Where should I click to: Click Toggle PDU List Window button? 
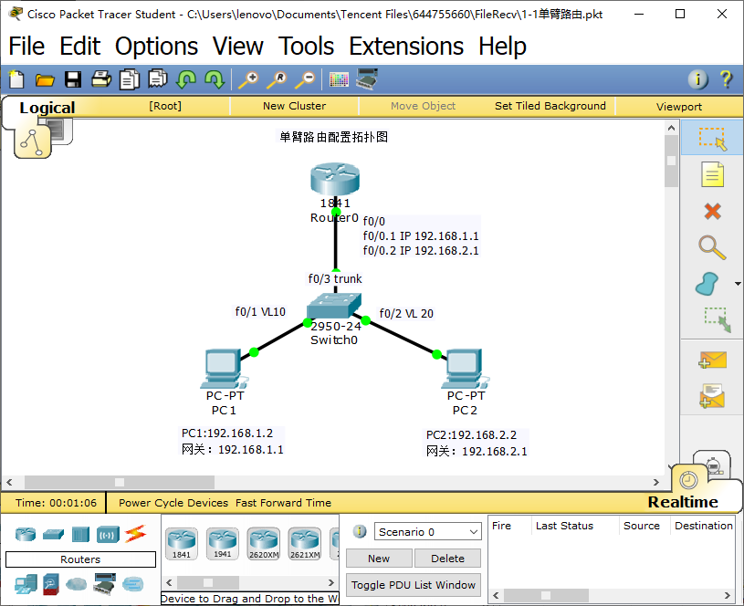click(x=414, y=585)
